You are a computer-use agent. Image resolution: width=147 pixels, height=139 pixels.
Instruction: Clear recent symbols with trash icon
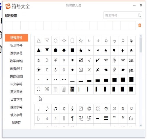(x=139, y=25)
